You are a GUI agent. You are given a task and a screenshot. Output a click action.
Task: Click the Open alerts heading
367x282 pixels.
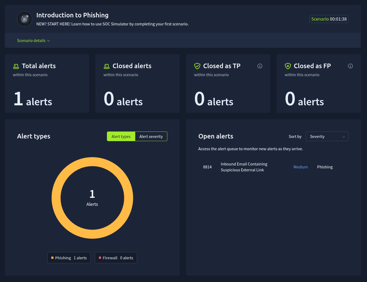pyautogui.click(x=216, y=136)
